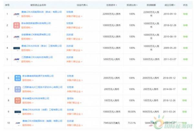Open the row 7 lavender square company logo

pyautogui.click(x=18, y=89)
